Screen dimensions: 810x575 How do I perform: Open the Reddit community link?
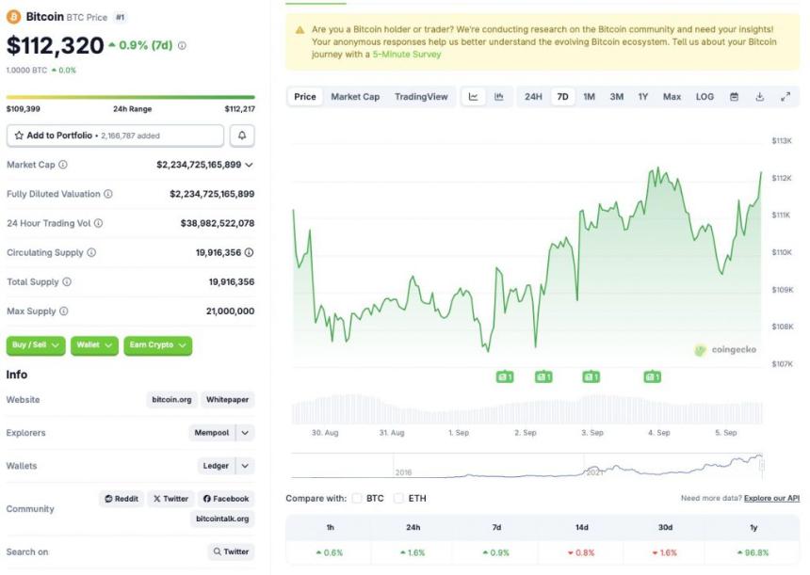tap(121, 499)
